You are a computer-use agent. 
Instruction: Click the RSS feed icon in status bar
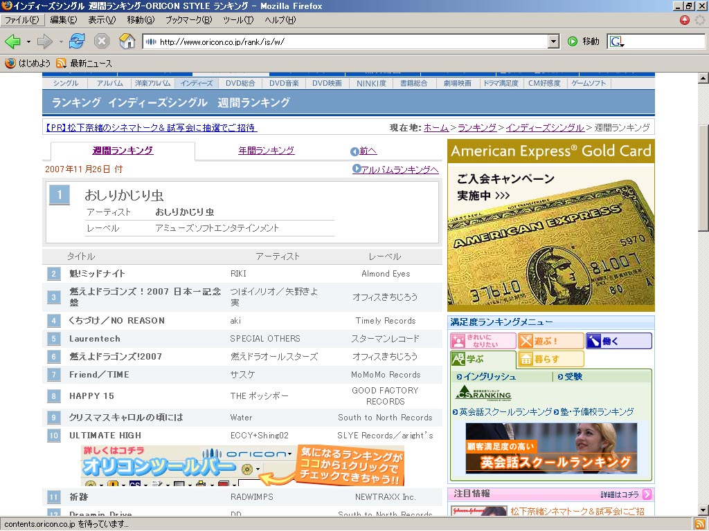pos(699,524)
